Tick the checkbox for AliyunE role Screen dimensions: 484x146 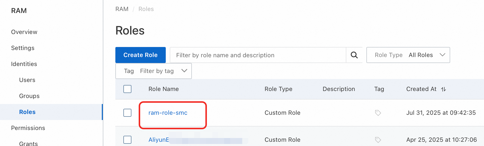pos(127,140)
